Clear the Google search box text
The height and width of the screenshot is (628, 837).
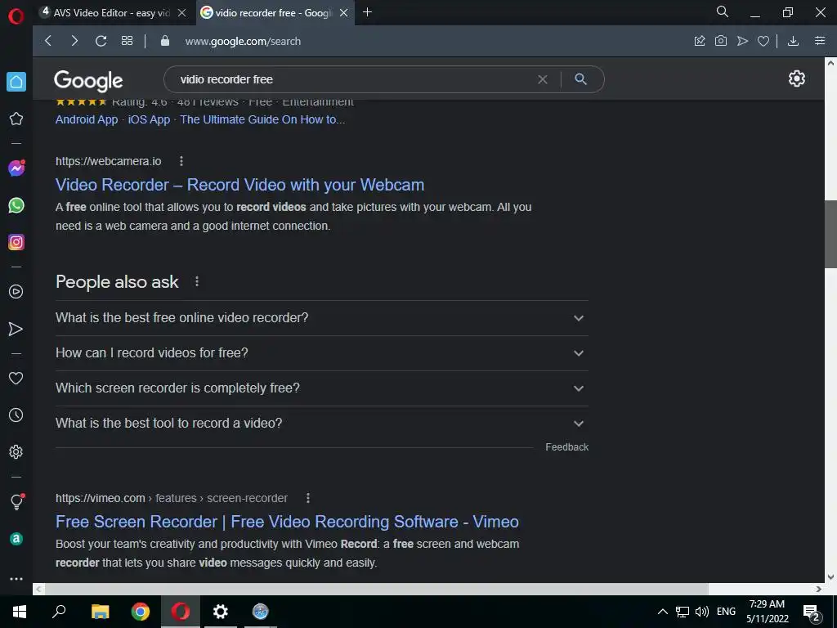coord(543,79)
